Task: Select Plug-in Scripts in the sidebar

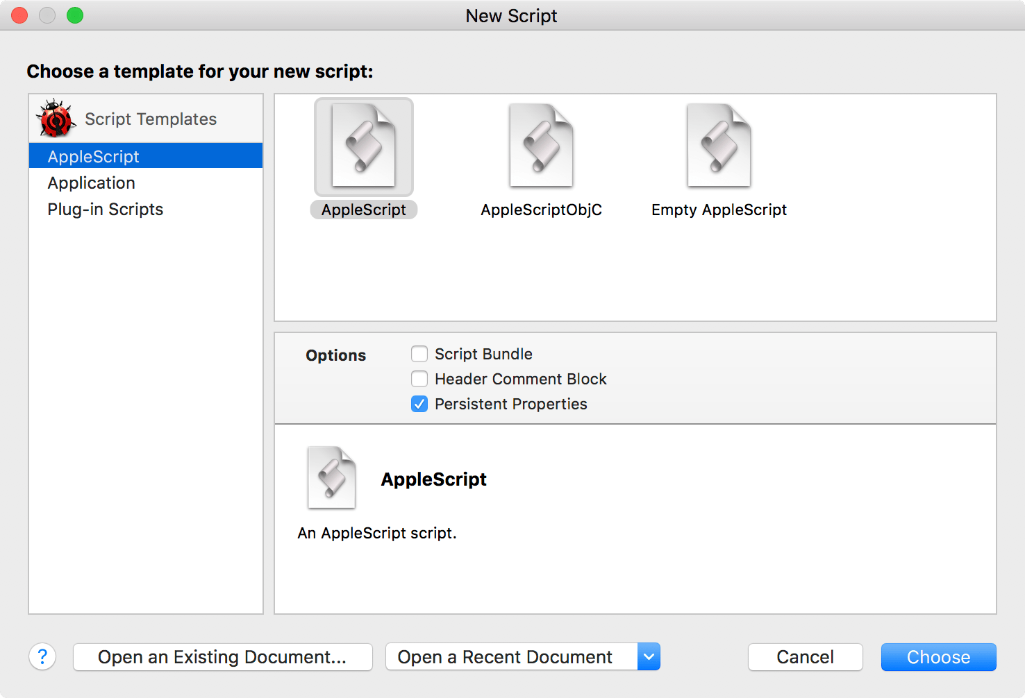Action: click(x=146, y=210)
